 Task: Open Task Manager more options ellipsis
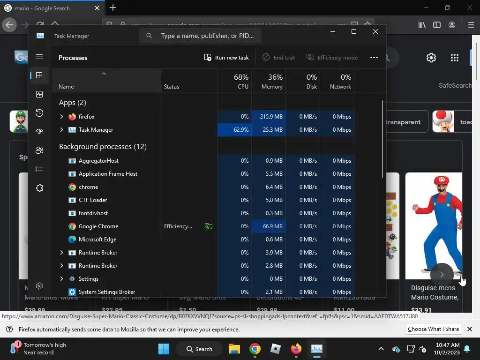[x=374, y=58]
